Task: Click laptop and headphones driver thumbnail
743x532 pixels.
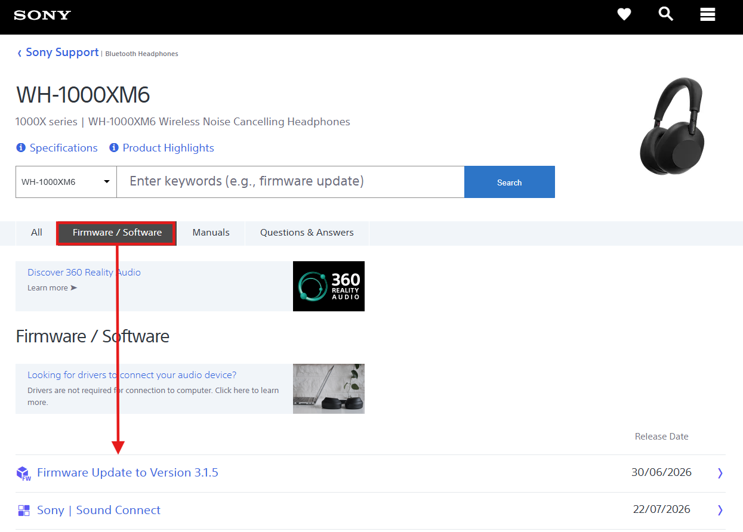Action: click(x=329, y=389)
